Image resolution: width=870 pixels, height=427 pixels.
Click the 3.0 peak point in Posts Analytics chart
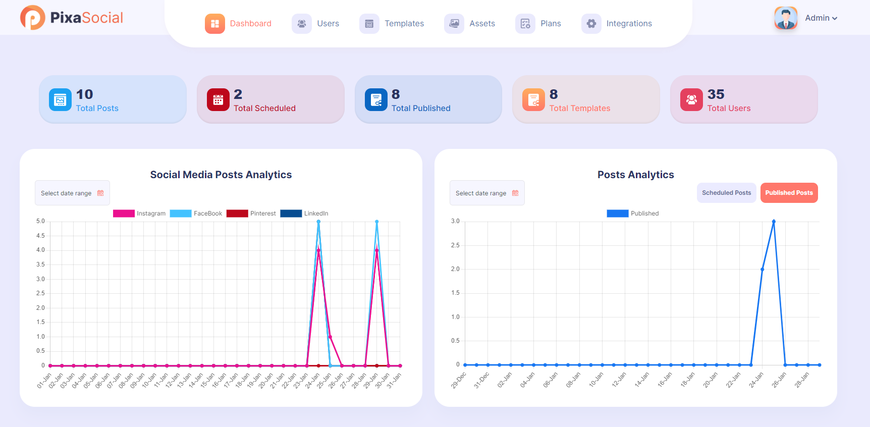[774, 222]
